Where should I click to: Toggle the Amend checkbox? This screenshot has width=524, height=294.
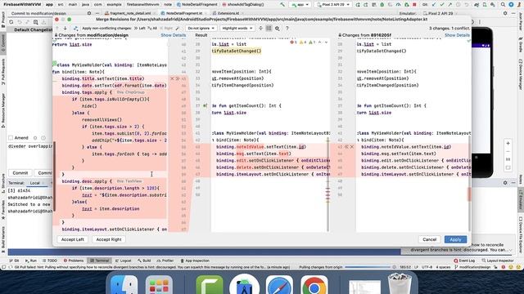pos(11,138)
